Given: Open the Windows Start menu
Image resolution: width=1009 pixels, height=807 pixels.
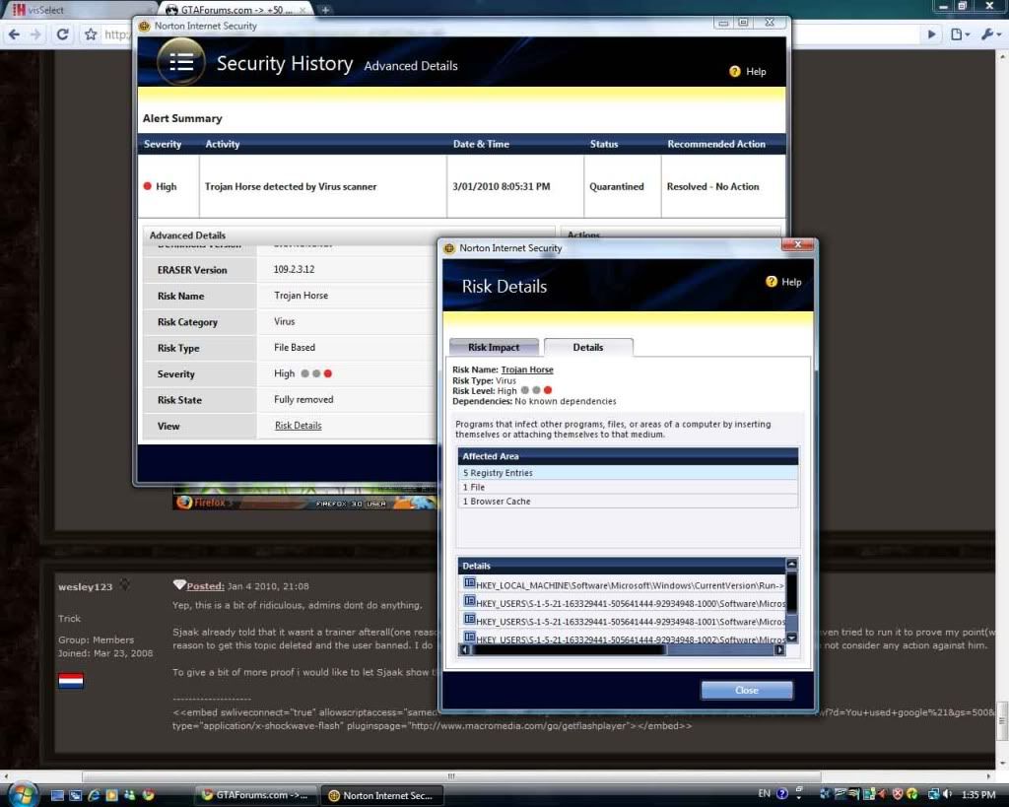Looking at the screenshot, I should pos(22,794).
